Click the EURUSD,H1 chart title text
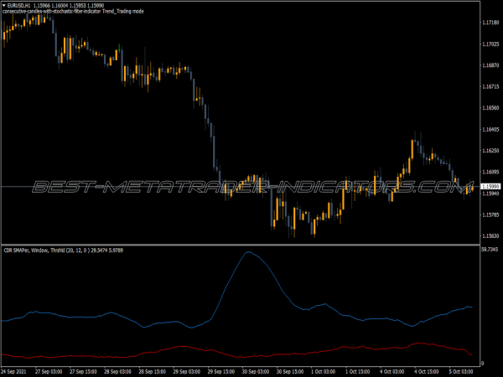503x377 pixels. tap(19, 6)
